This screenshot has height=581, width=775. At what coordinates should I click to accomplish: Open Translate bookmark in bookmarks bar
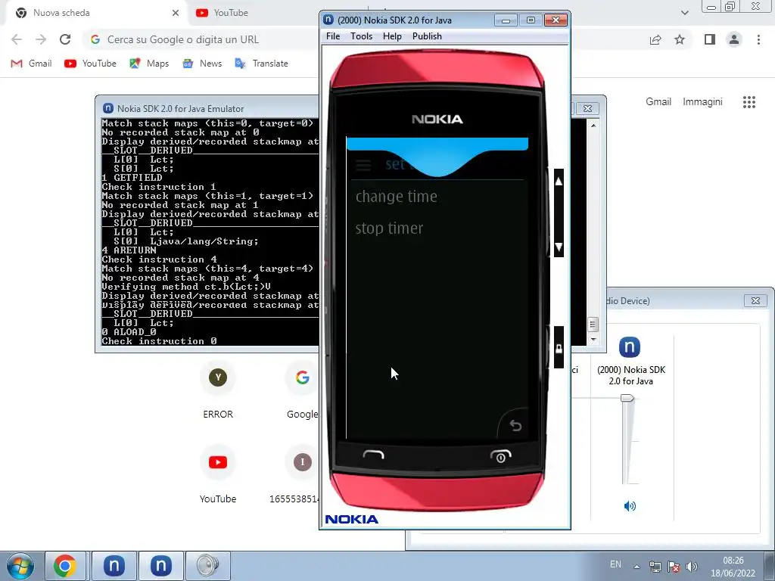click(x=261, y=64)
